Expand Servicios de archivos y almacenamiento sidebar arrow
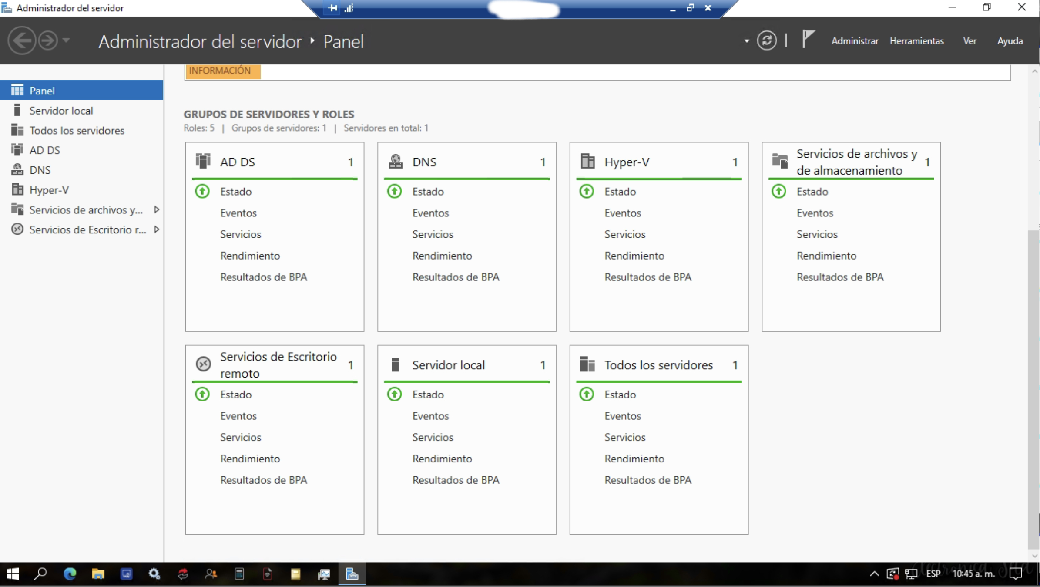Image resolution: width=1040 pixels, height=587 pixels. (x=157, y=209)
